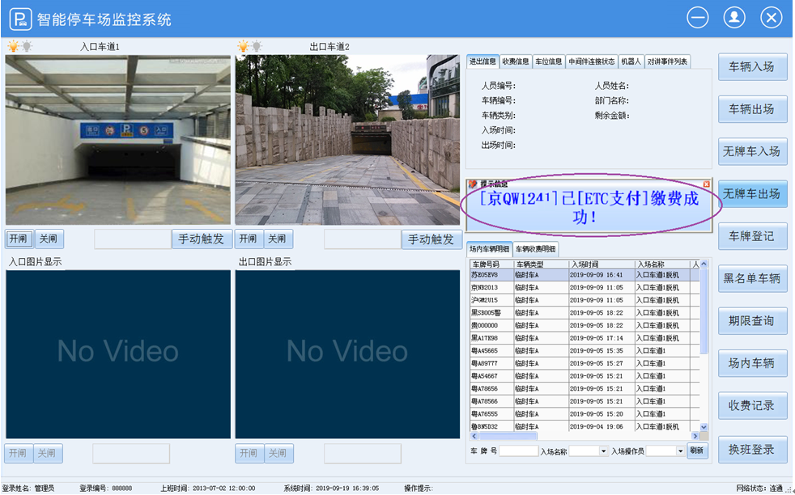Click the vehicle list vertical scrollbar

pyautogui.click(x=704, y=311)
